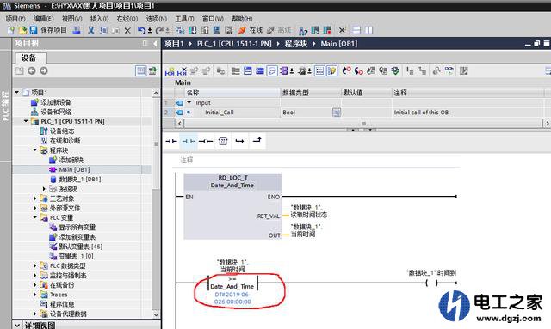551x329 pixels.
Task: Open the 选项(N) menu
Action: (x=157, y=19)
